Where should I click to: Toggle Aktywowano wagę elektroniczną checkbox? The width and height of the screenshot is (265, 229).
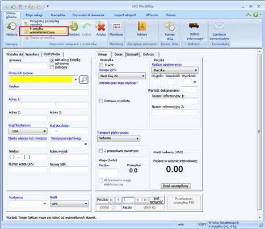point(100,180)
